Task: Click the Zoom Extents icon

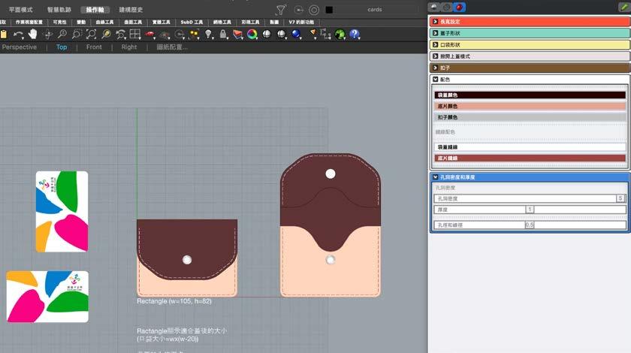Action: [91, 35]
